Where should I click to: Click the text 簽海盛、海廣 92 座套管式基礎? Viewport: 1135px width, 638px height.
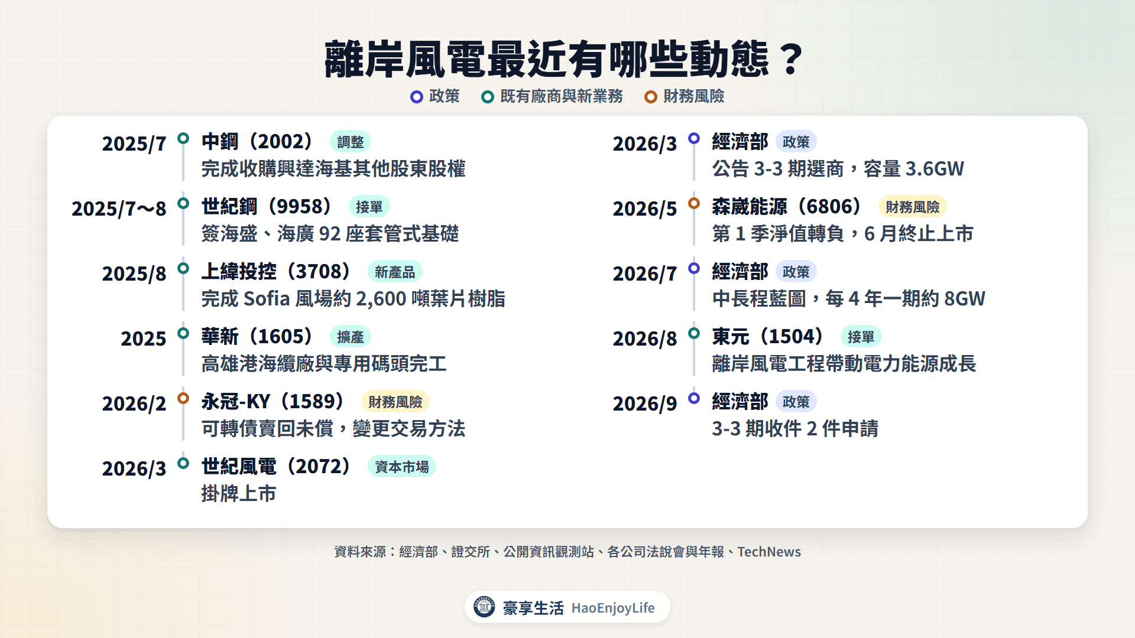(x=330, y=234)
